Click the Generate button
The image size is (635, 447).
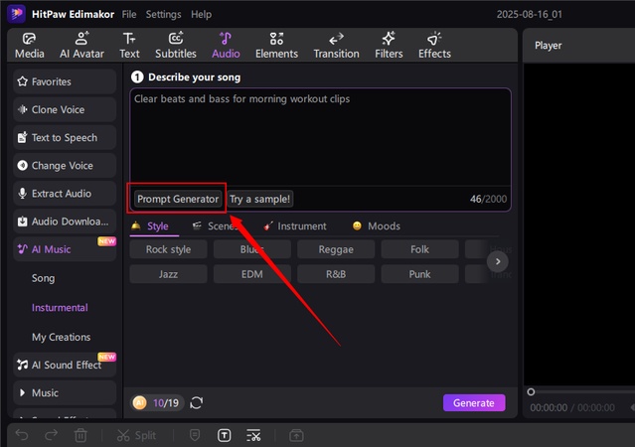(474, 403)
